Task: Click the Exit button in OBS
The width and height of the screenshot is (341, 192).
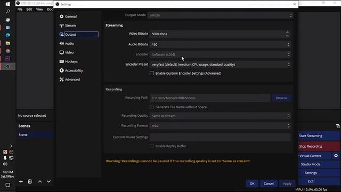Action: (319, 181)
